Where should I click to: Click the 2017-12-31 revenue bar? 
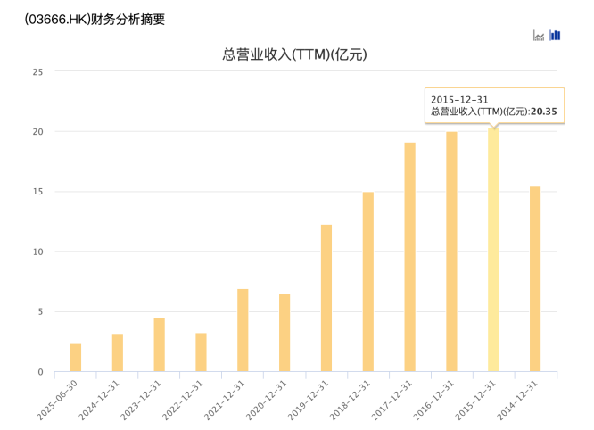409,257
